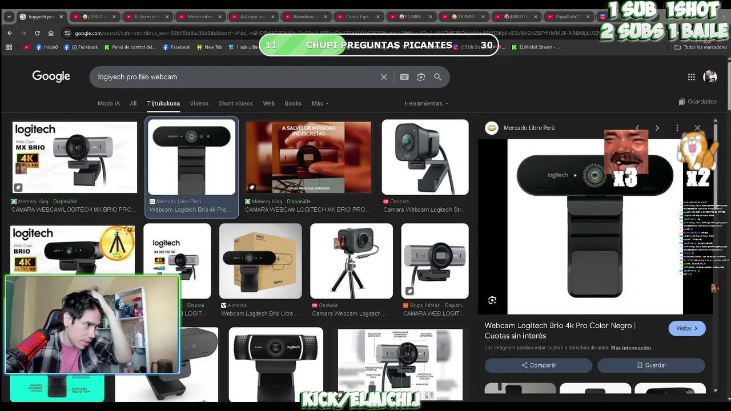The height and width of the screenshot is (411, 731).
Task: Select the Tijtukukuna images tab
Action: coord(163,103)
